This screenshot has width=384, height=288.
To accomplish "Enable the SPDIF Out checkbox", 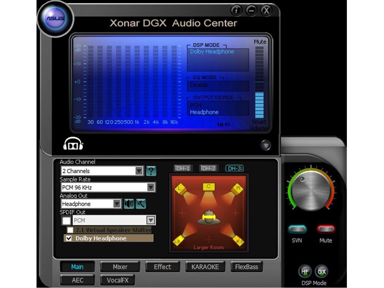I will tap(66, 220).
